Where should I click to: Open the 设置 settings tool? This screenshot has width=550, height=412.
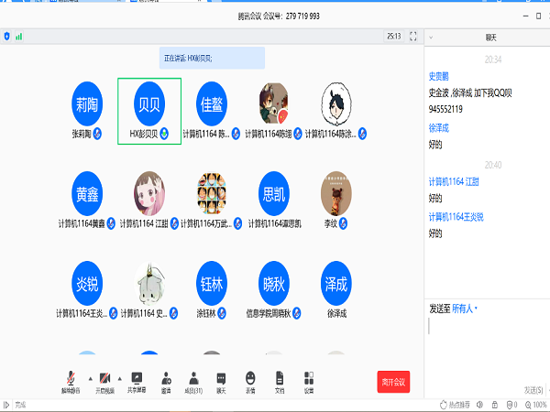pos(309,383)
